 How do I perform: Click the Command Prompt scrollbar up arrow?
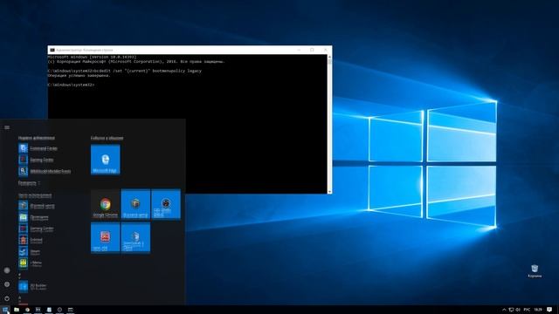click(329, 57)
